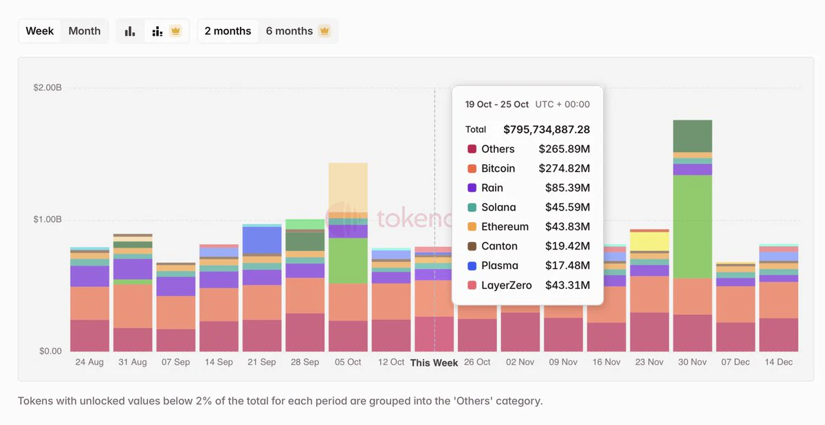Click the "$1.00B" y-axis label
The image size is (825, 425).
(x=47, y=219)
